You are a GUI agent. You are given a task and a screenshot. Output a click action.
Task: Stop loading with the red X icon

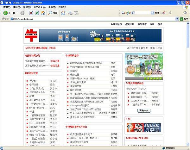click(31, 13)
